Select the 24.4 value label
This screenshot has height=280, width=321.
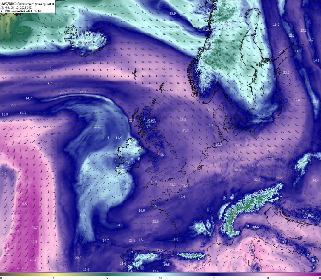click(315, 180)
